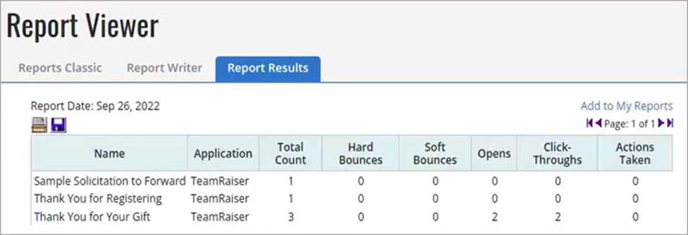Select the Report Results tab
The image size is (688, 235).
[268, 68]
